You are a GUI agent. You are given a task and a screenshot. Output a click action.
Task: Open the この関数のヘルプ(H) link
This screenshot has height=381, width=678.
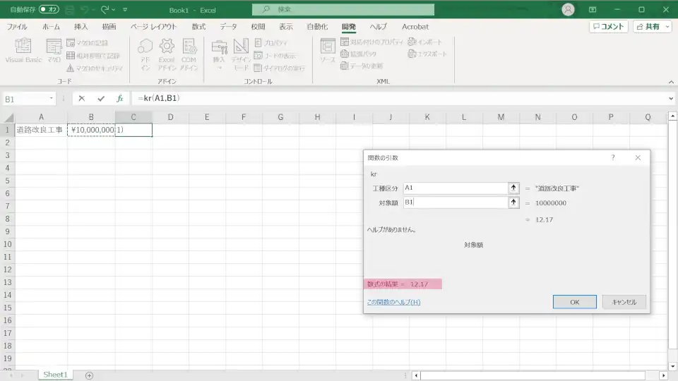click(x=393, y=302)
